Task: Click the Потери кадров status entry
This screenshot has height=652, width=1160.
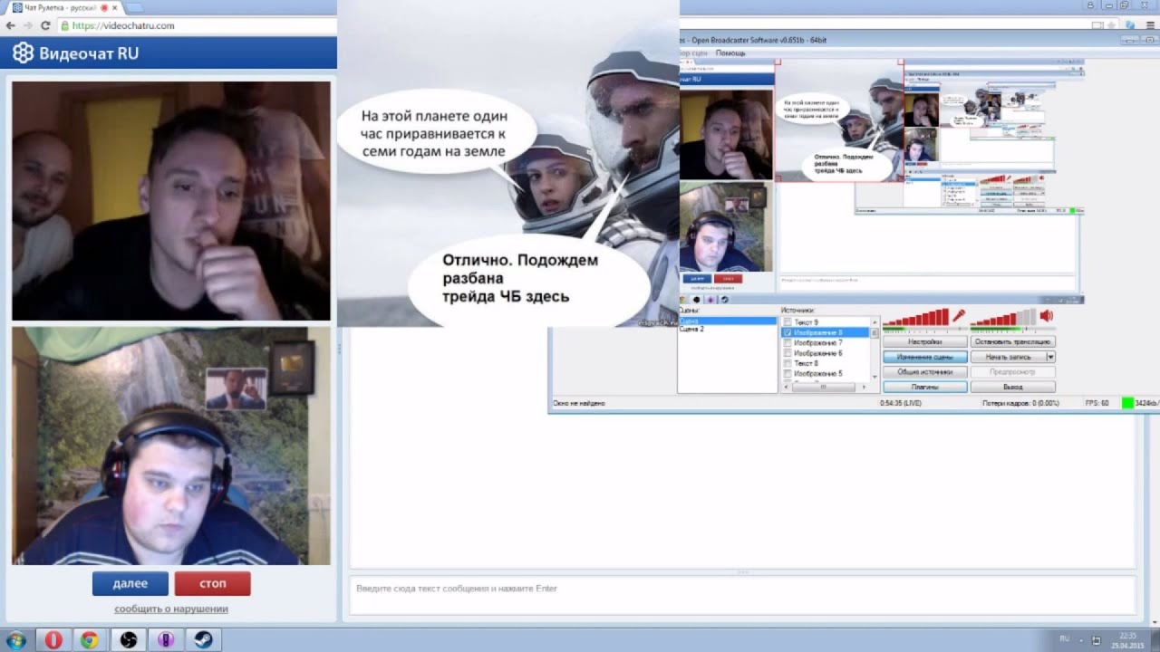Action: point(1020,403)
